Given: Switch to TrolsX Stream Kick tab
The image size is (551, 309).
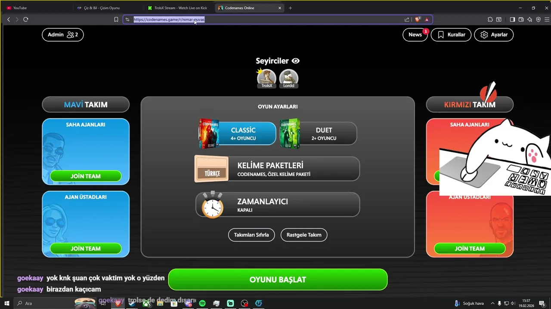Looking at the screenshot, I should 178,8.
